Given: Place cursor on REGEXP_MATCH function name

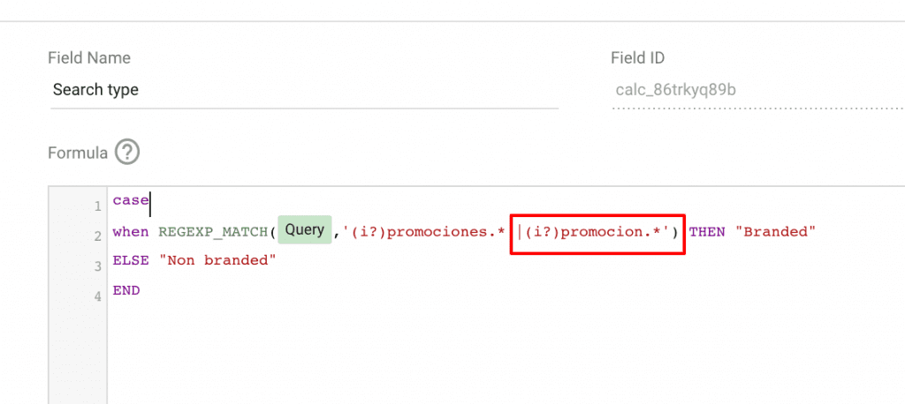Looking at the screenshot, I should (213, 232).
